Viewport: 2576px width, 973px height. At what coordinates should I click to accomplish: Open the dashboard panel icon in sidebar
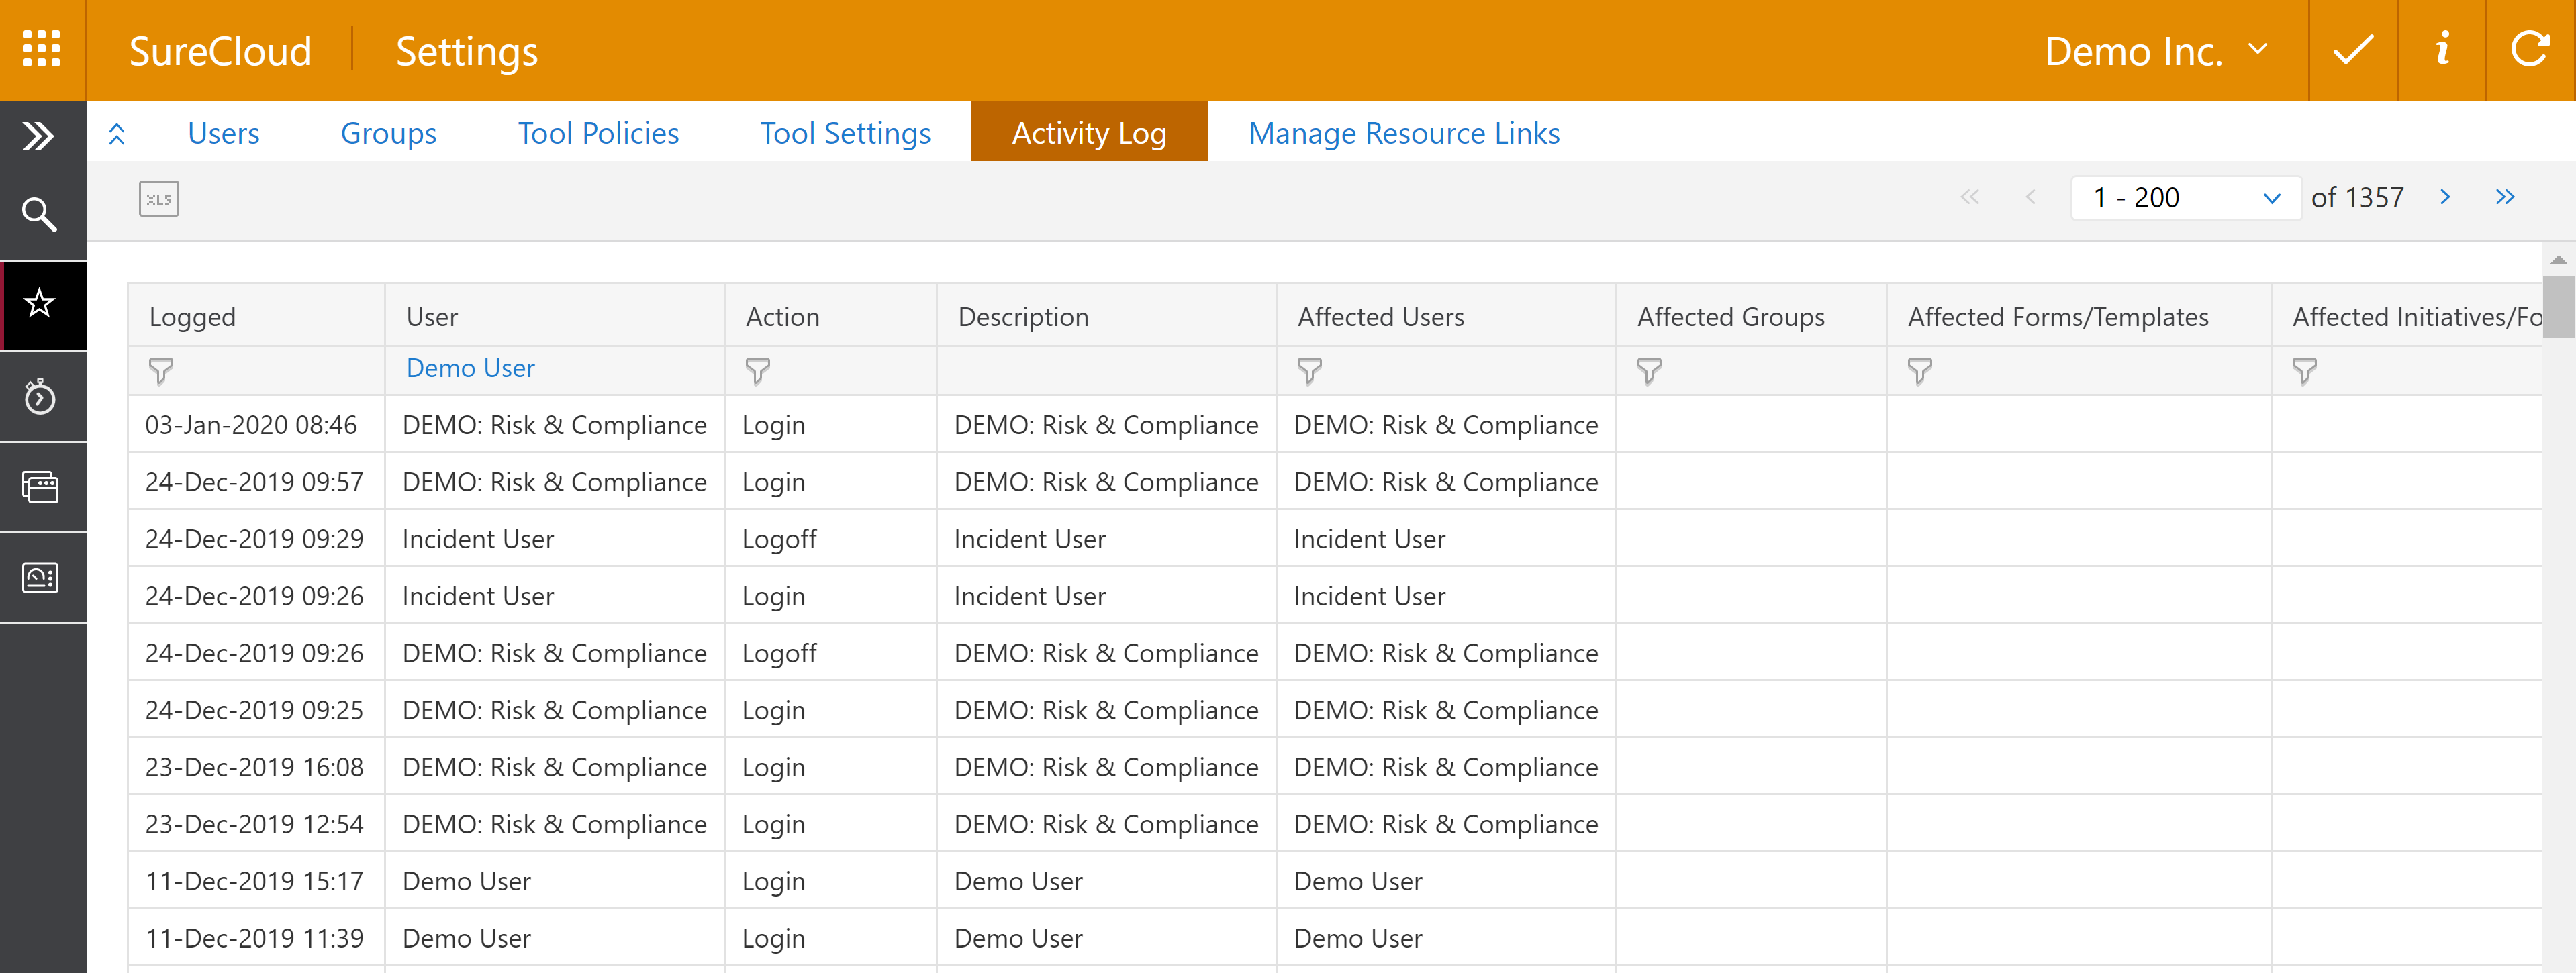40,578
